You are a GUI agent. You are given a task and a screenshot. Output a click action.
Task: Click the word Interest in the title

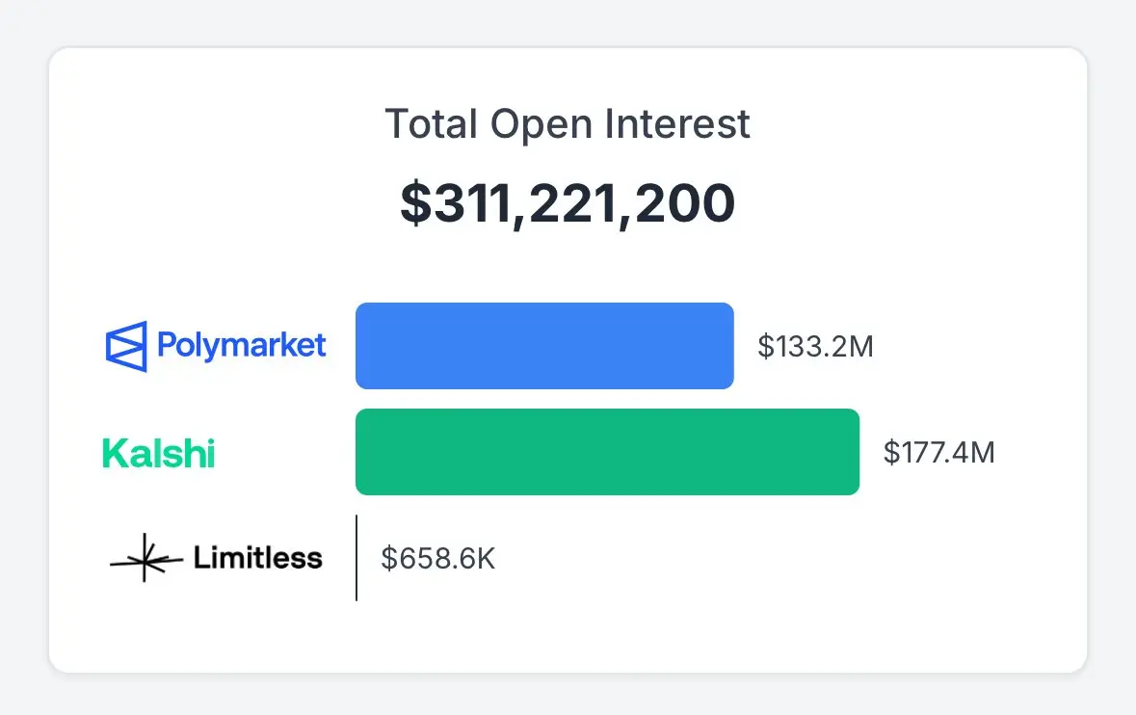click(677, 124)
